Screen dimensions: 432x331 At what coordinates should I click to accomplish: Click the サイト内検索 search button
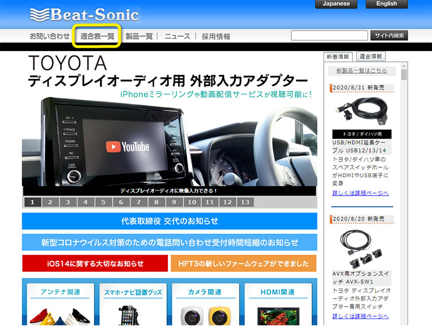(389, 36)
